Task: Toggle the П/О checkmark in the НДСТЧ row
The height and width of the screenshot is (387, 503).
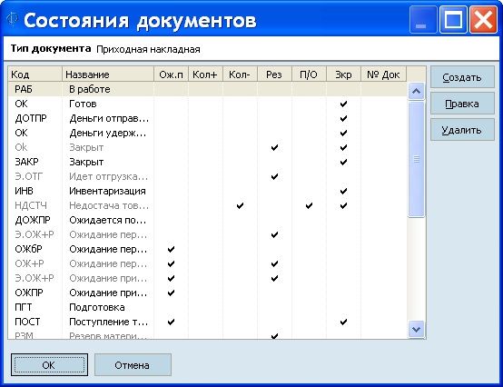Action: [x=309, y=205]
